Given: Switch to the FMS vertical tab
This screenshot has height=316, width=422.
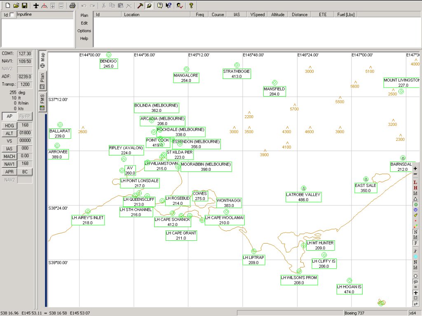Looking at the screenshot, I should (42, 102).
